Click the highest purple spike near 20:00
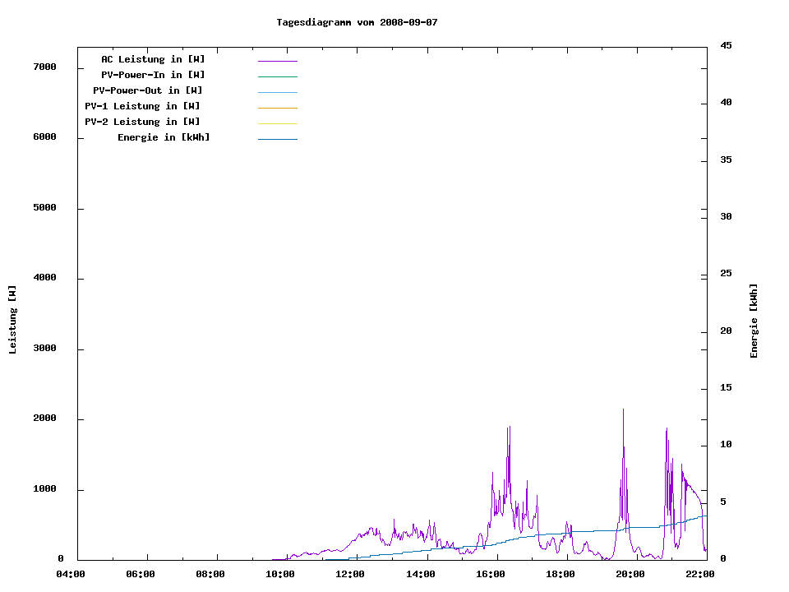The image size is (789, 592). (x=623, y=410)
